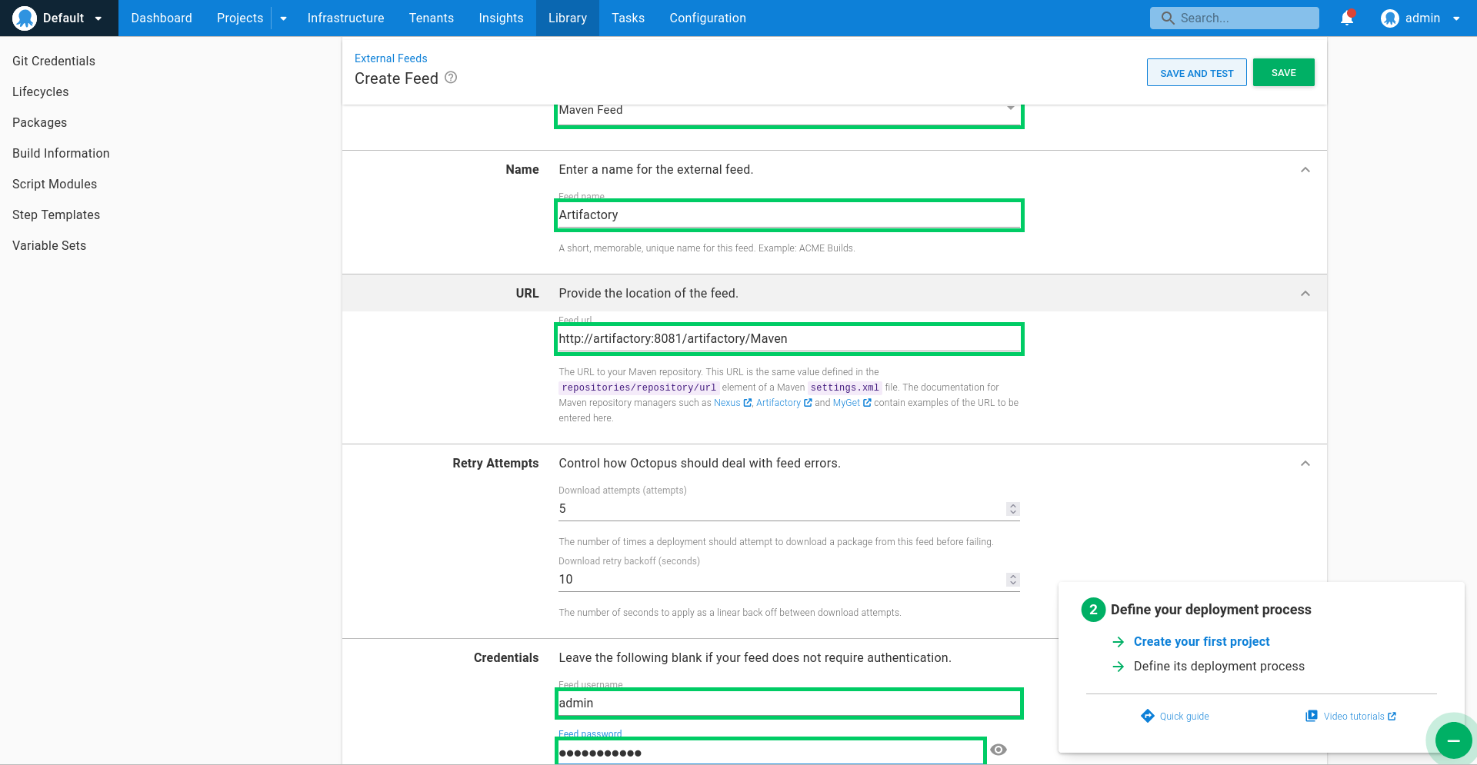Click the Quick guide diamond icon

[1148, 716]
